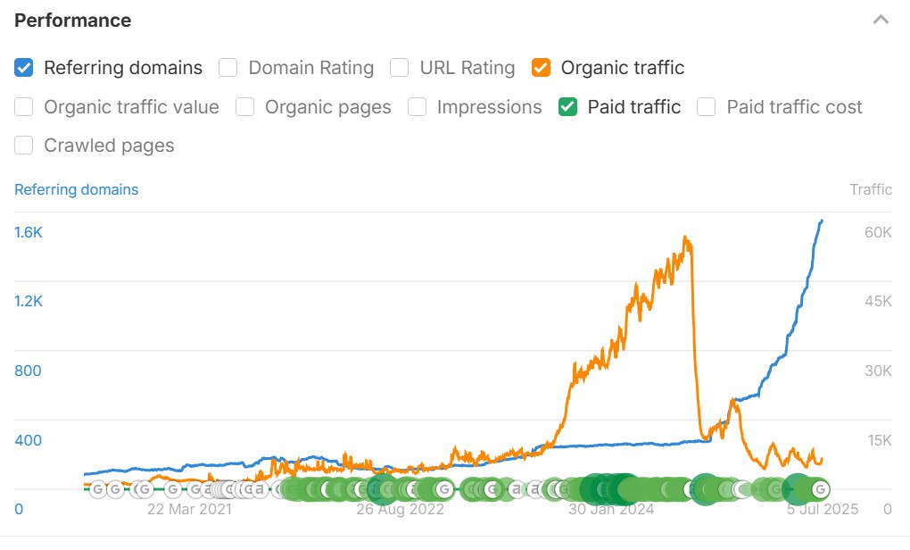Click the Performance section heading

click(73, 21)
